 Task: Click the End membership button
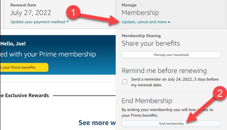tap(171, 124)
